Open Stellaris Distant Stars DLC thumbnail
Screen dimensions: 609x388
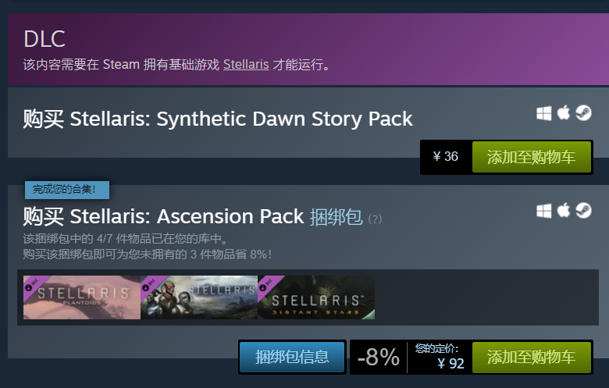[316, 297]
